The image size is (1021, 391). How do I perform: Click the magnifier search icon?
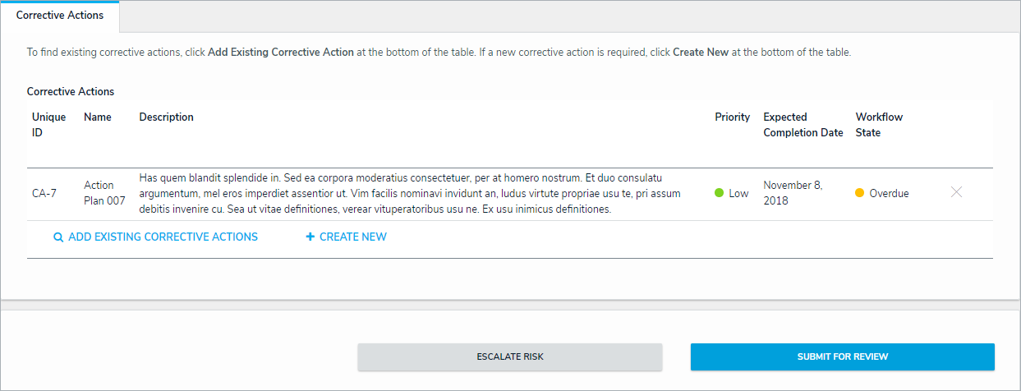pos(58,237)
